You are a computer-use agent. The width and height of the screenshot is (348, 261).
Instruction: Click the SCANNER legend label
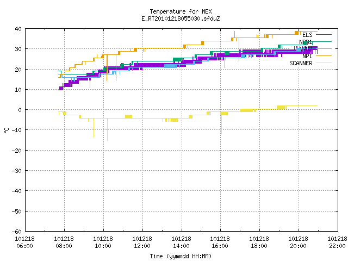pos(301,63)
